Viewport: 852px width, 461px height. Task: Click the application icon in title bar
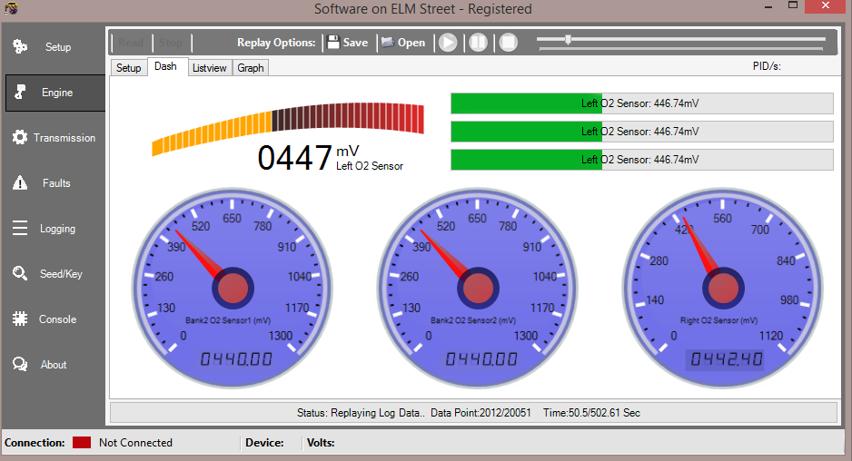(x=11, y=8)
